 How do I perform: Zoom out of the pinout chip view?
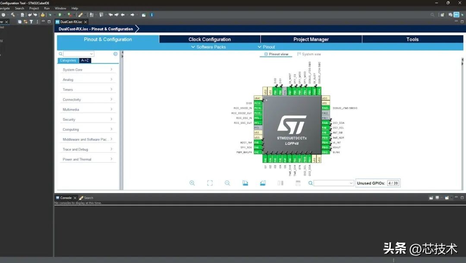(x=227, y=183)
